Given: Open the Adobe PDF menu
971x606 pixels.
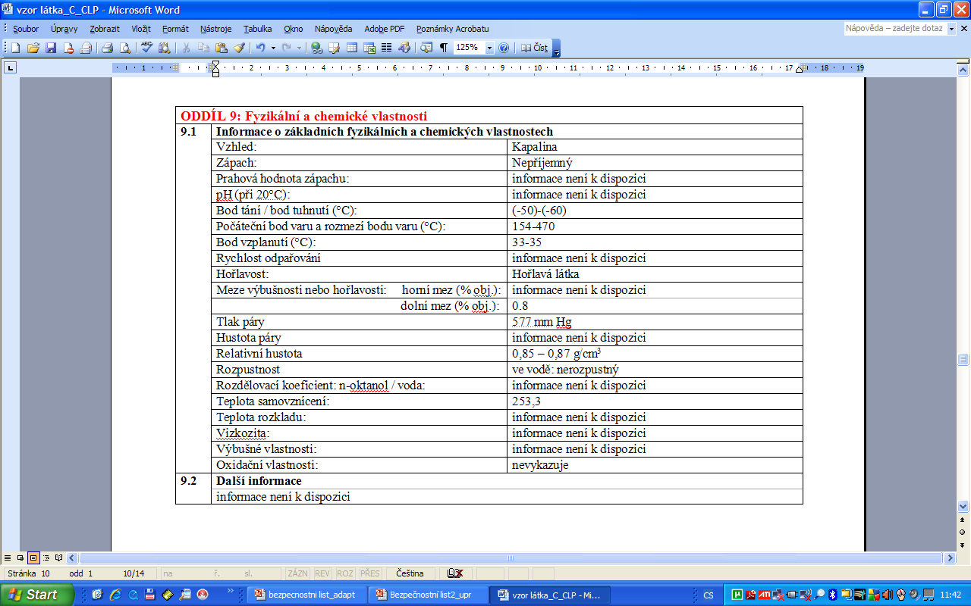Looking at the screenshot, I should click(385, 29).
